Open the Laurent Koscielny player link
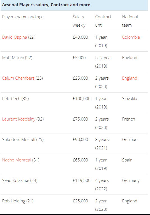This screenshot has height=215, width=150. 19,119
